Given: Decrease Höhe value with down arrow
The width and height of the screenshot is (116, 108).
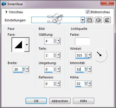Looking at the screenshot, I should coord(86,85).
